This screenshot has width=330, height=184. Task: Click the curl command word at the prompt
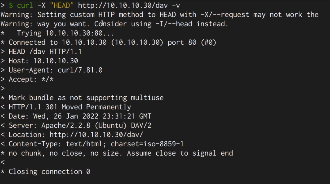25,5
